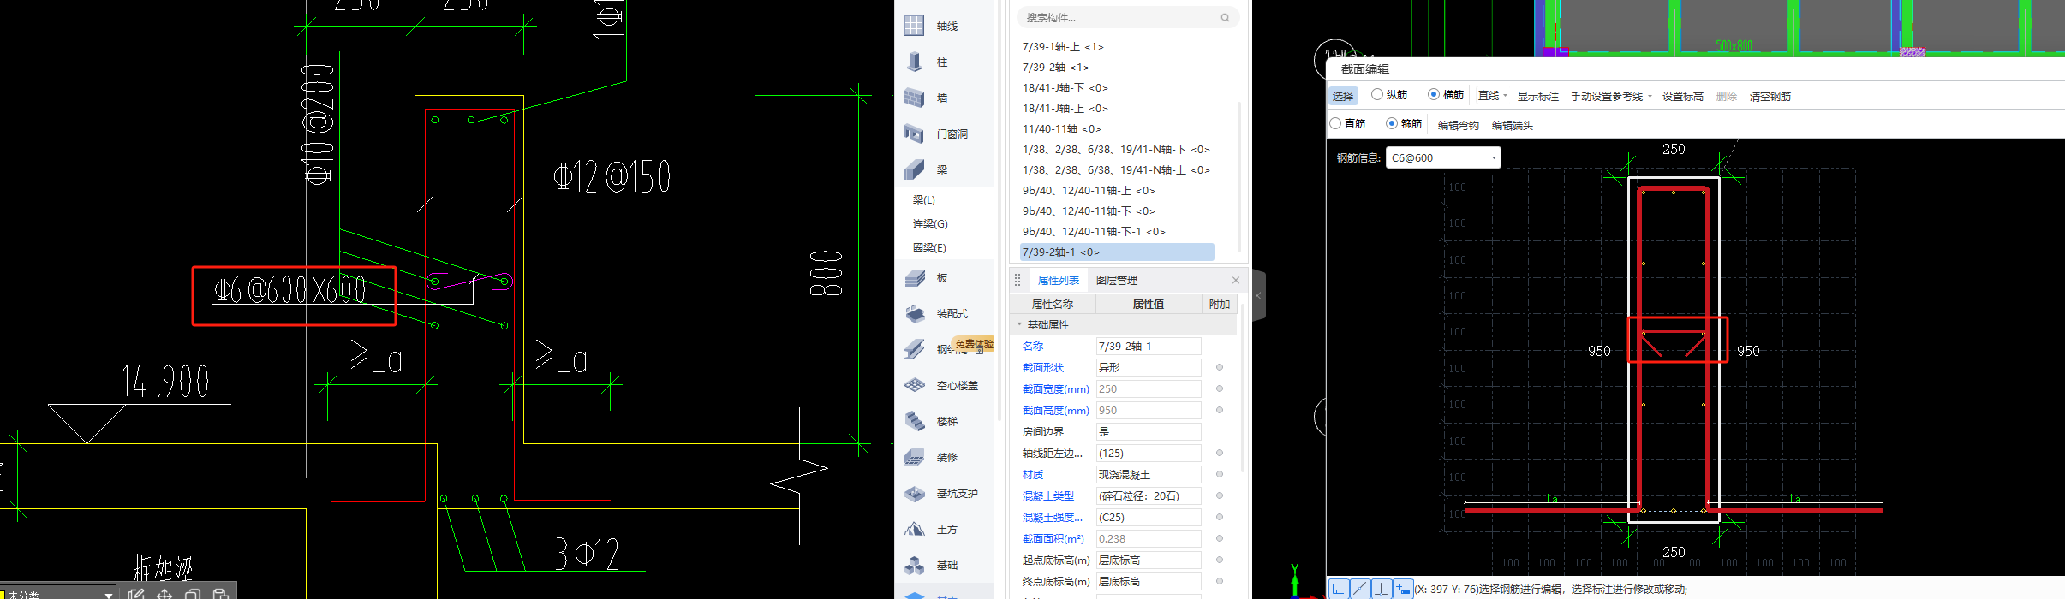Open the steel structure category icon
This screenshot has width=2065, height=599.
click(915, 349)
